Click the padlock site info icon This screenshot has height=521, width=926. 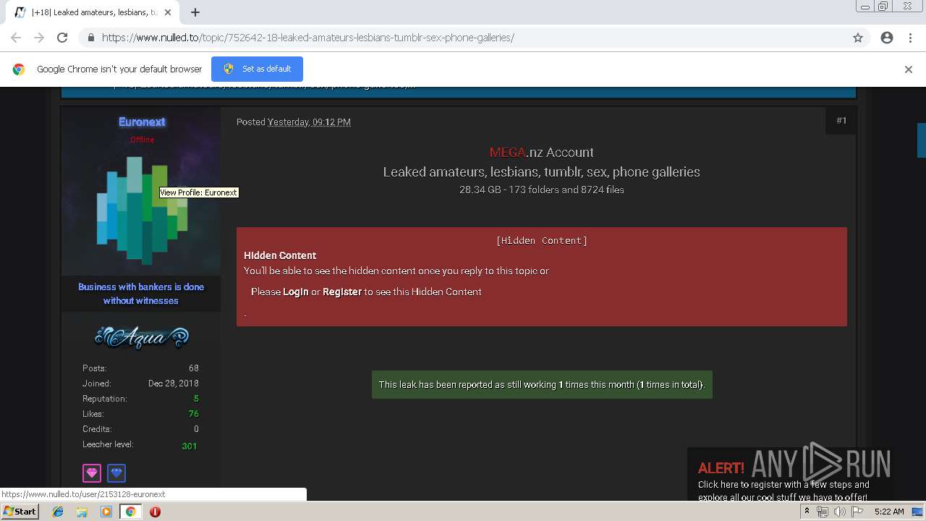click(90, 38)
